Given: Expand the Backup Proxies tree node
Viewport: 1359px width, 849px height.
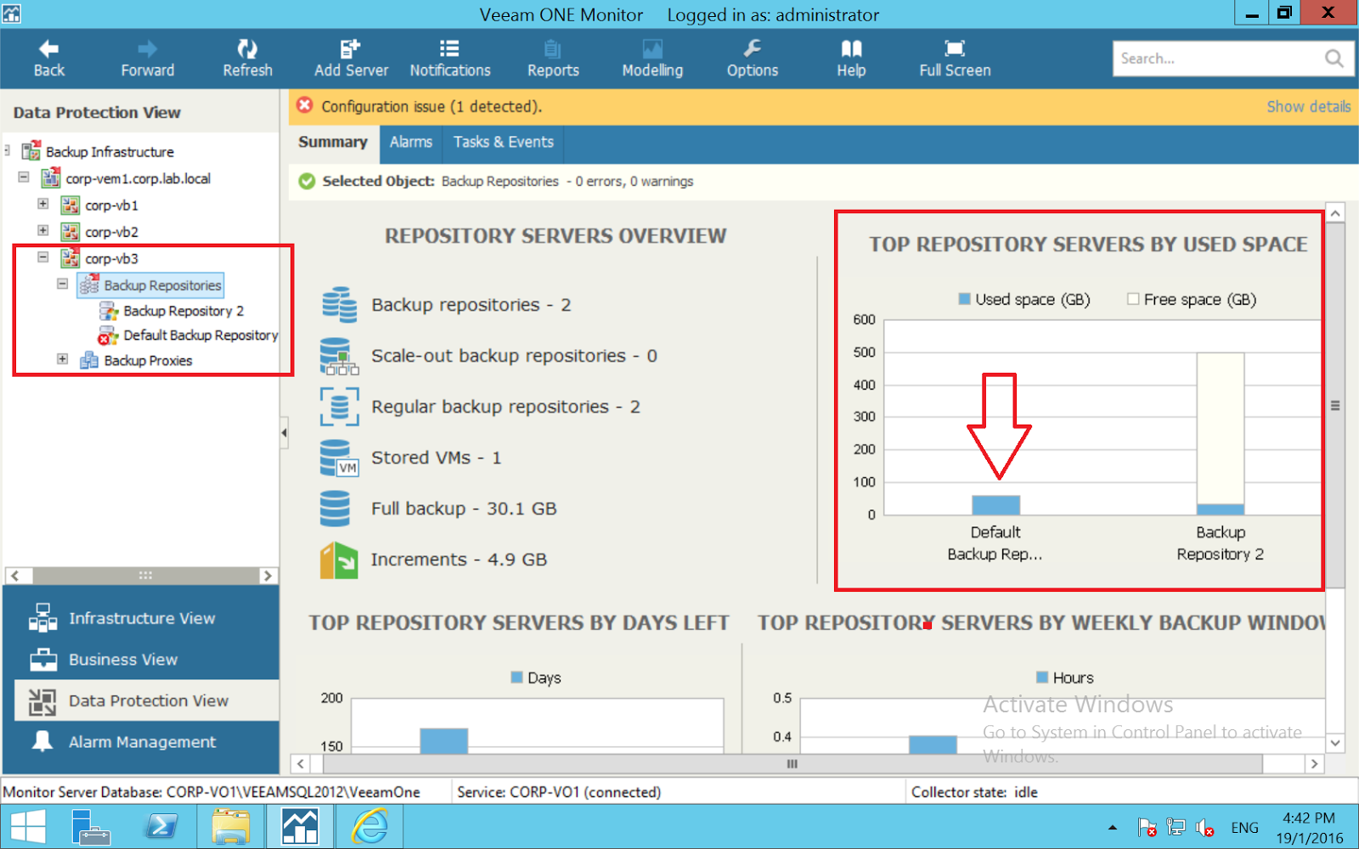Looking at the screenshot, I should (62, 359).
